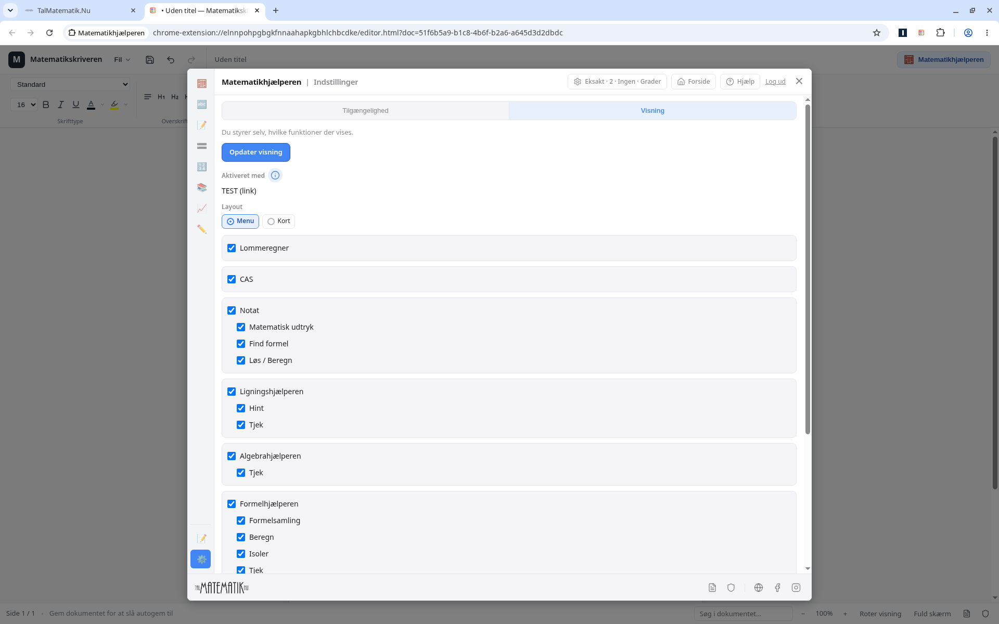Open the highlight color dropdown arrow
Image resolution: width=999 pixels, height=624 pixels.
126,105
